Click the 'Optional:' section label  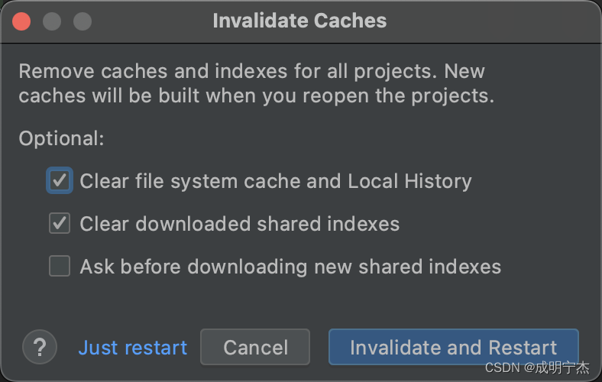tap(61, 138)
